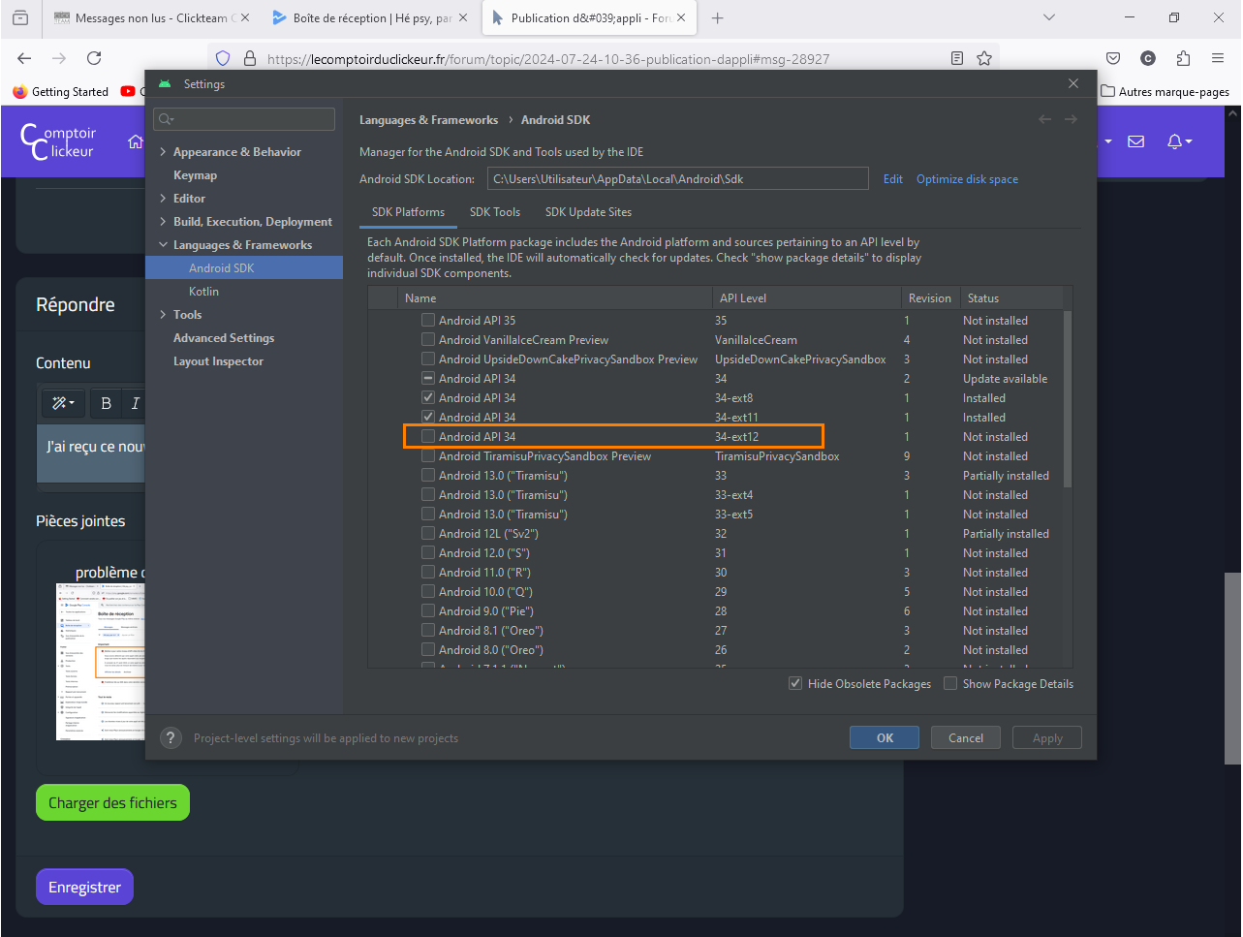Open the forum messages envelope icon

1136,141
